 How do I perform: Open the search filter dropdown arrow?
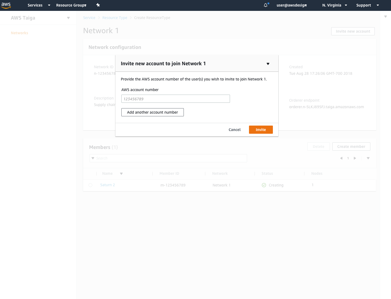click(x=93, y=158)
